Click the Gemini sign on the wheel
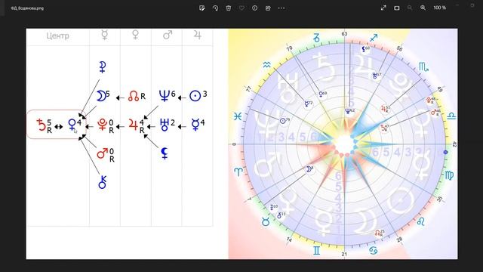Image resolution: width=483 pixels, height=272 pixels. [x=317, y=250]
